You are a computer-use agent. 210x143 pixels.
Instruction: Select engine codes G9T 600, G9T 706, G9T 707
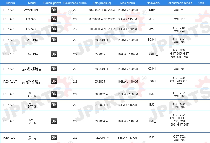179,81
